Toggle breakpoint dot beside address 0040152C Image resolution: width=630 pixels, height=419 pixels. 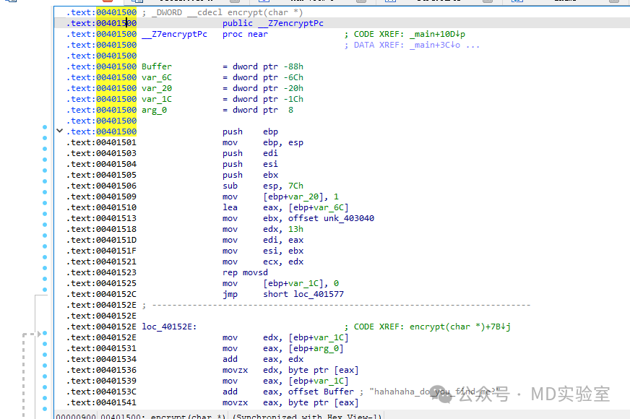pyautogui.click(x=45, y=290)
